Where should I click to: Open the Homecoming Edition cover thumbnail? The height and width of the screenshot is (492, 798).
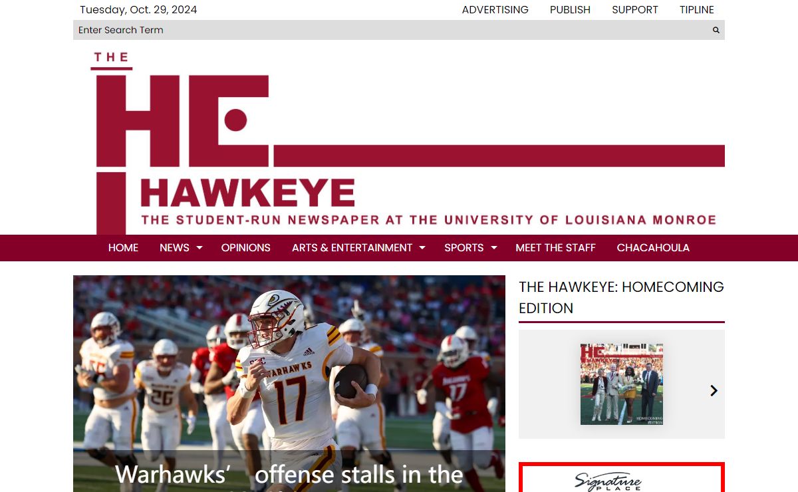(622, 384)
